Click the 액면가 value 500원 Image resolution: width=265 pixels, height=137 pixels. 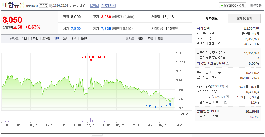point(247,44)
